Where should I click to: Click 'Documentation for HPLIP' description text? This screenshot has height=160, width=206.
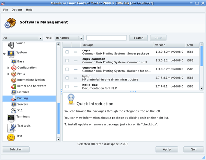click(x=100, y=88)
